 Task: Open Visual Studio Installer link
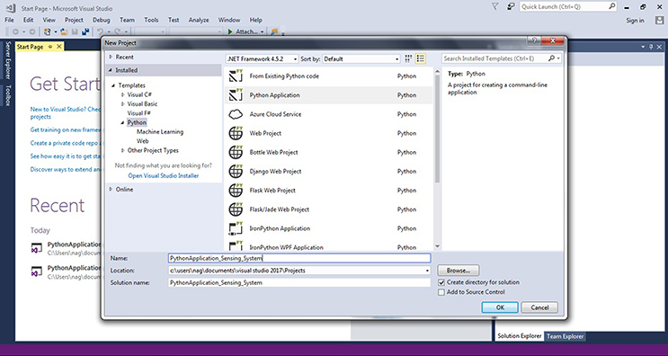163,175
